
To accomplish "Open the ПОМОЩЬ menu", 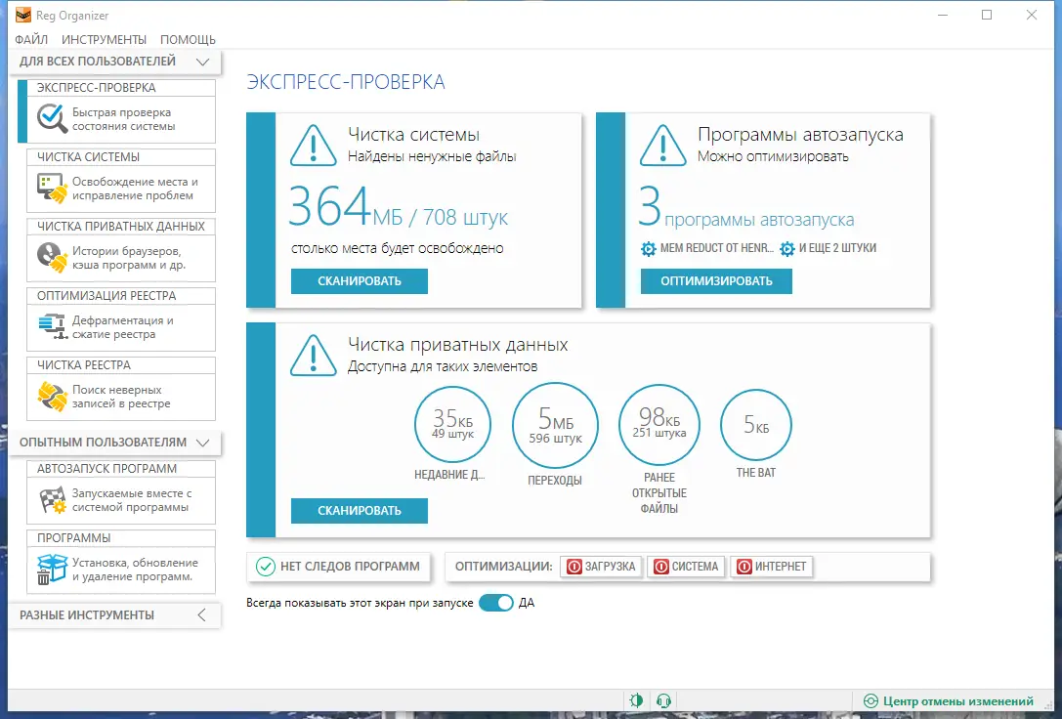I will [x=188, y=39].
